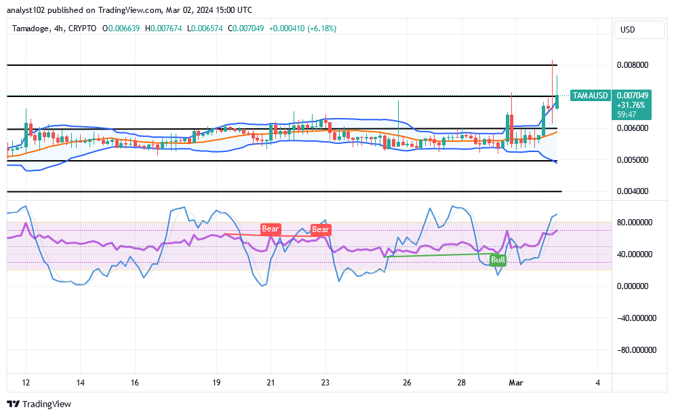Click the change text +0.000410 (+6.18%)
Image resolution: width=674 pixels, height=416 pixels.
click(302, 29)
